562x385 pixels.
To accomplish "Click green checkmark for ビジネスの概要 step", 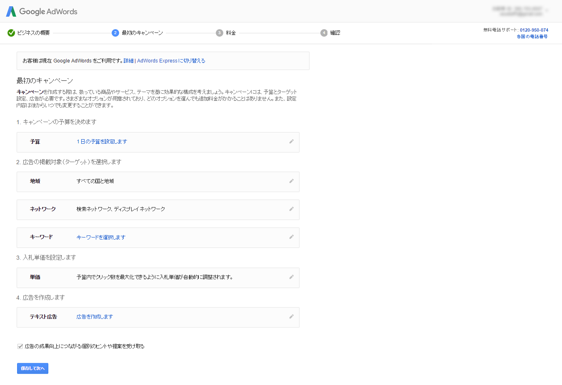I will point(11,33).
